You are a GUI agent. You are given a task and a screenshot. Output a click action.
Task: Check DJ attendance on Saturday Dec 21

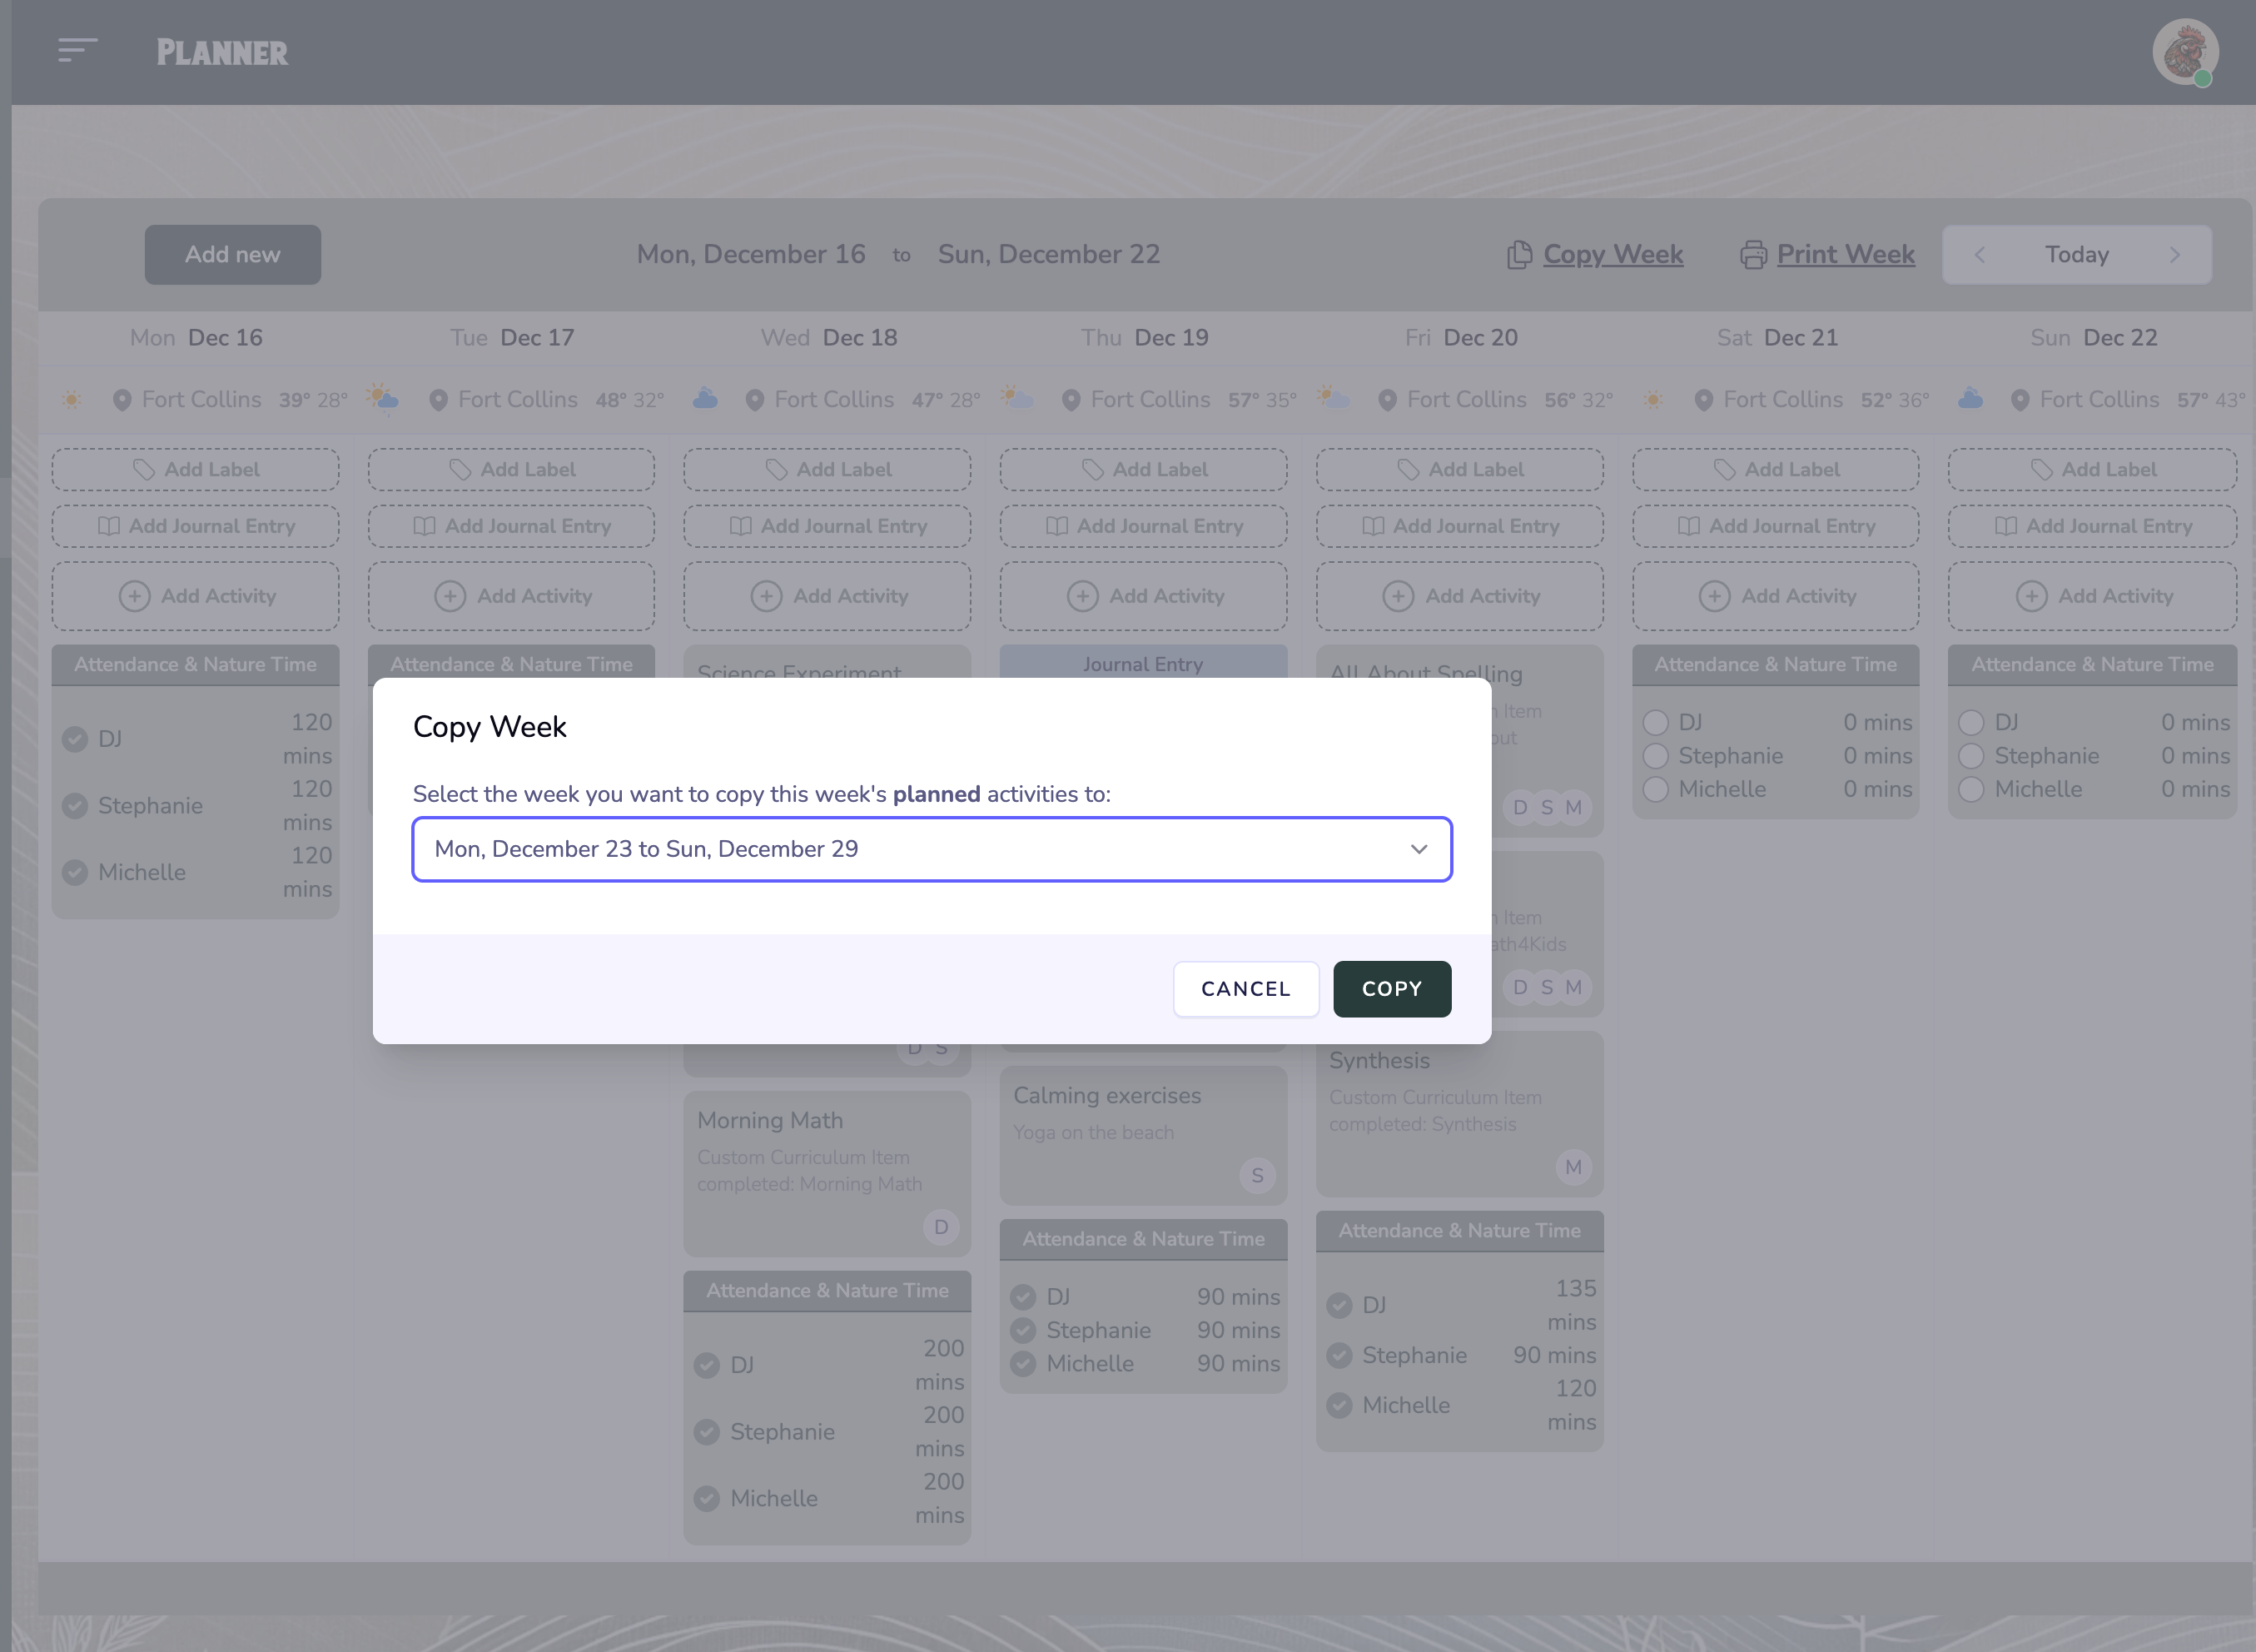(1655, 722)
